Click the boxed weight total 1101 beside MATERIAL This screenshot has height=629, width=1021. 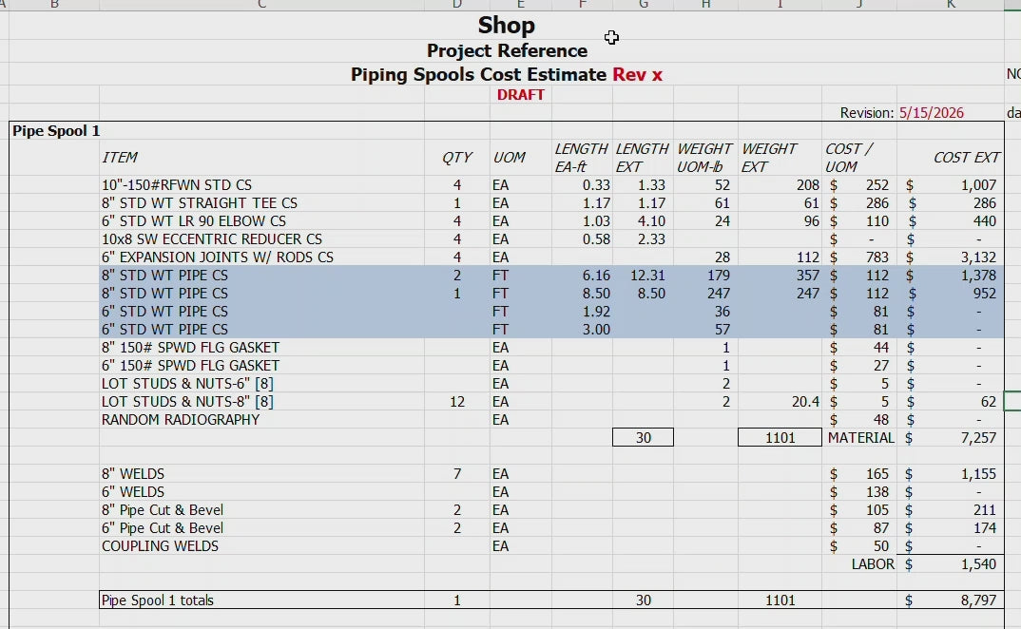(780, 438)
